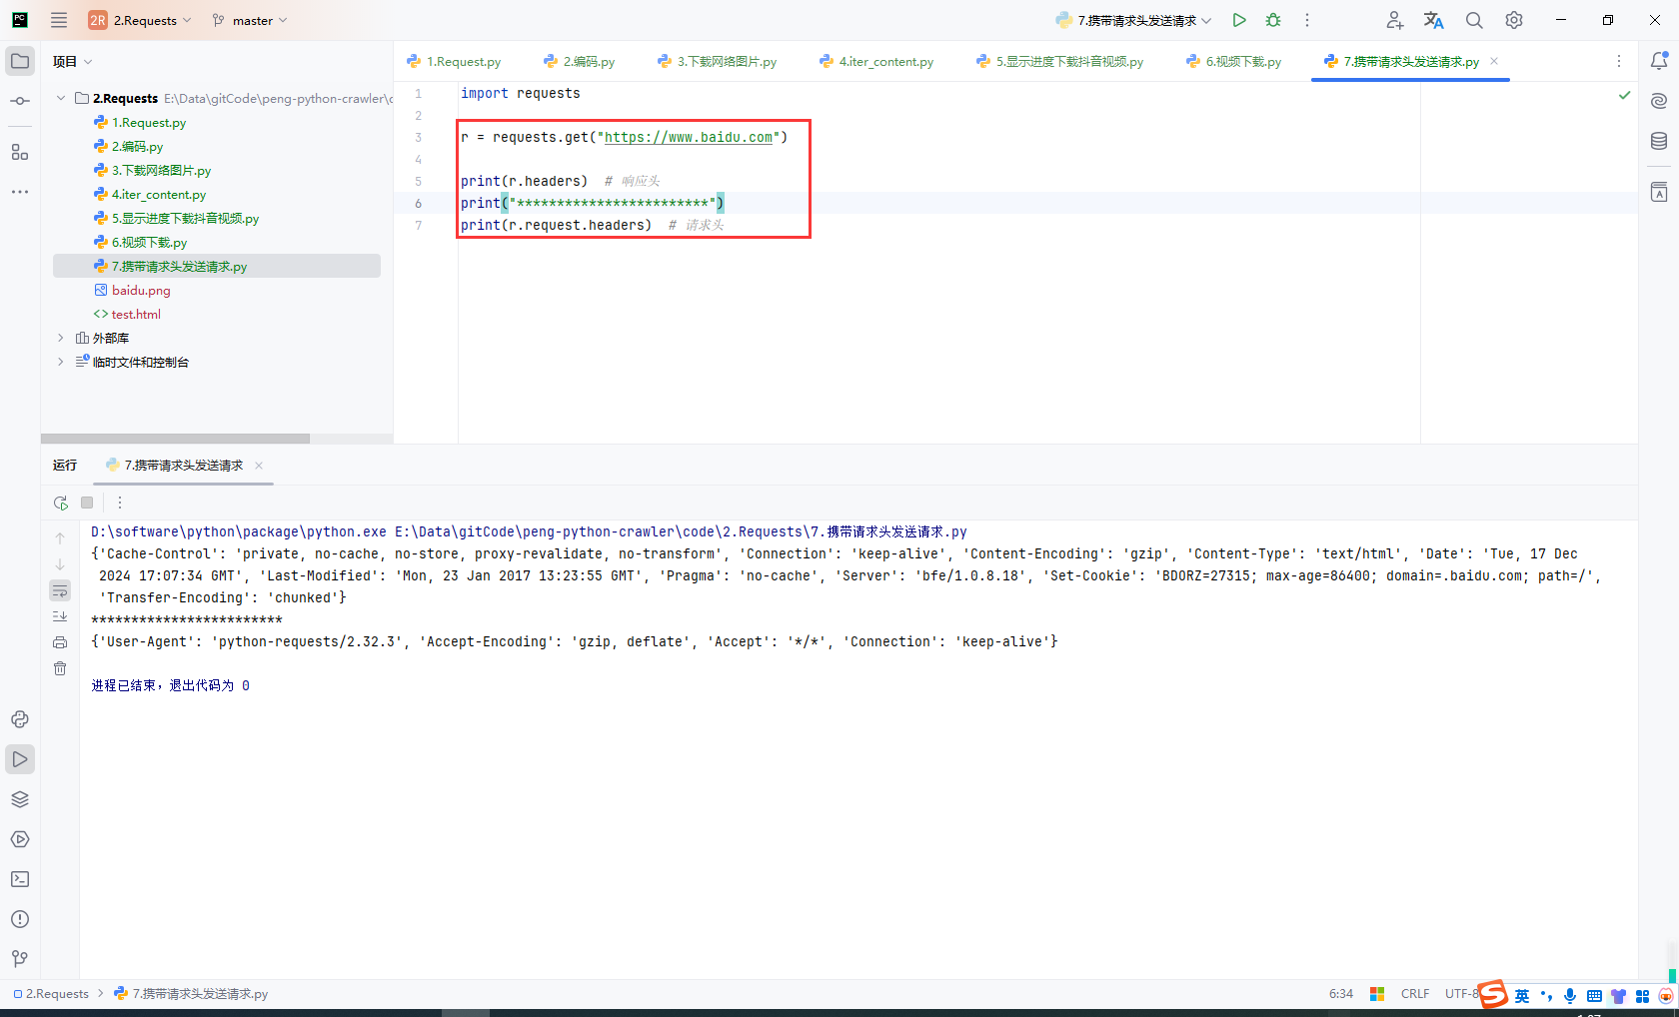Open more run actions menu
The height and width of the screenshot is (1017, 1679).
(1306, 20)
